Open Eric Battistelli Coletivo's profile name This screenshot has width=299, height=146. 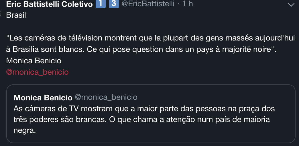[x=49, y=4]
